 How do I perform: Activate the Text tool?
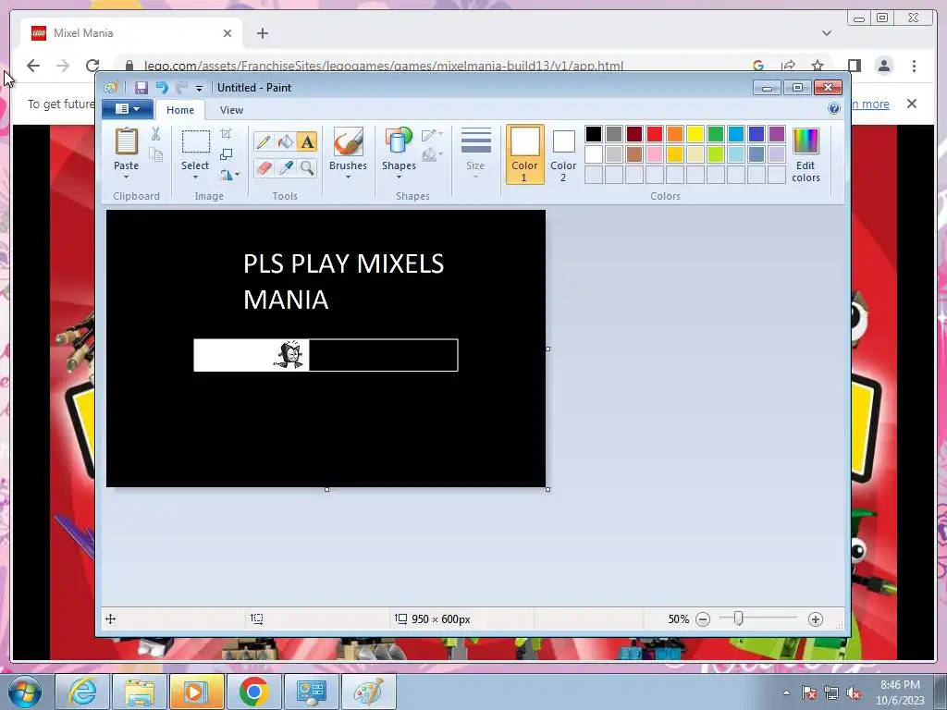[307, 141]
